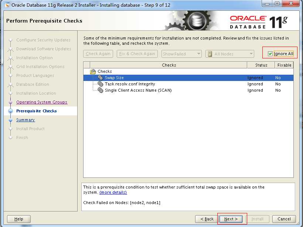Select Prerequisite Checks step
The width and height of the screenshot is (303, 227).
[x=37, y=111]
